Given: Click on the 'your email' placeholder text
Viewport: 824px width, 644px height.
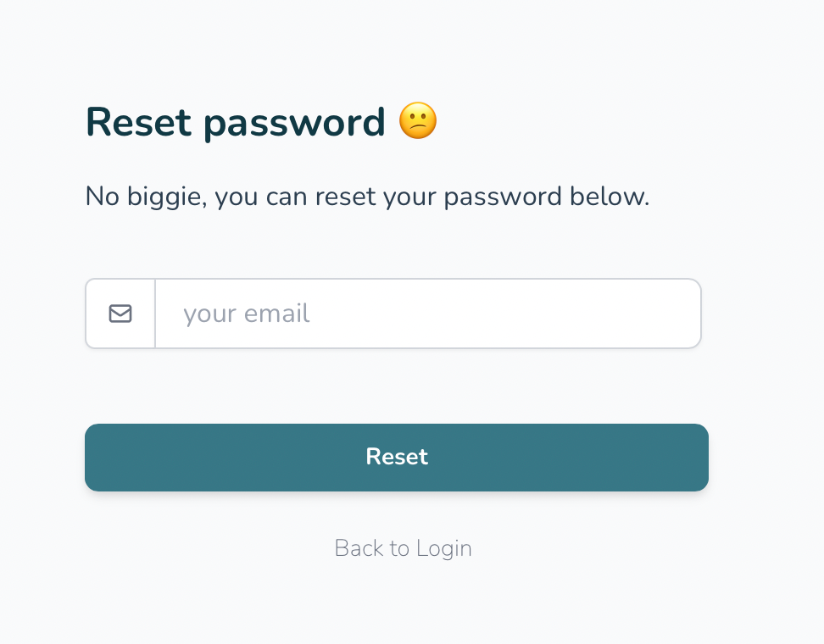Looking at the screenshot, I should (247, 314).
